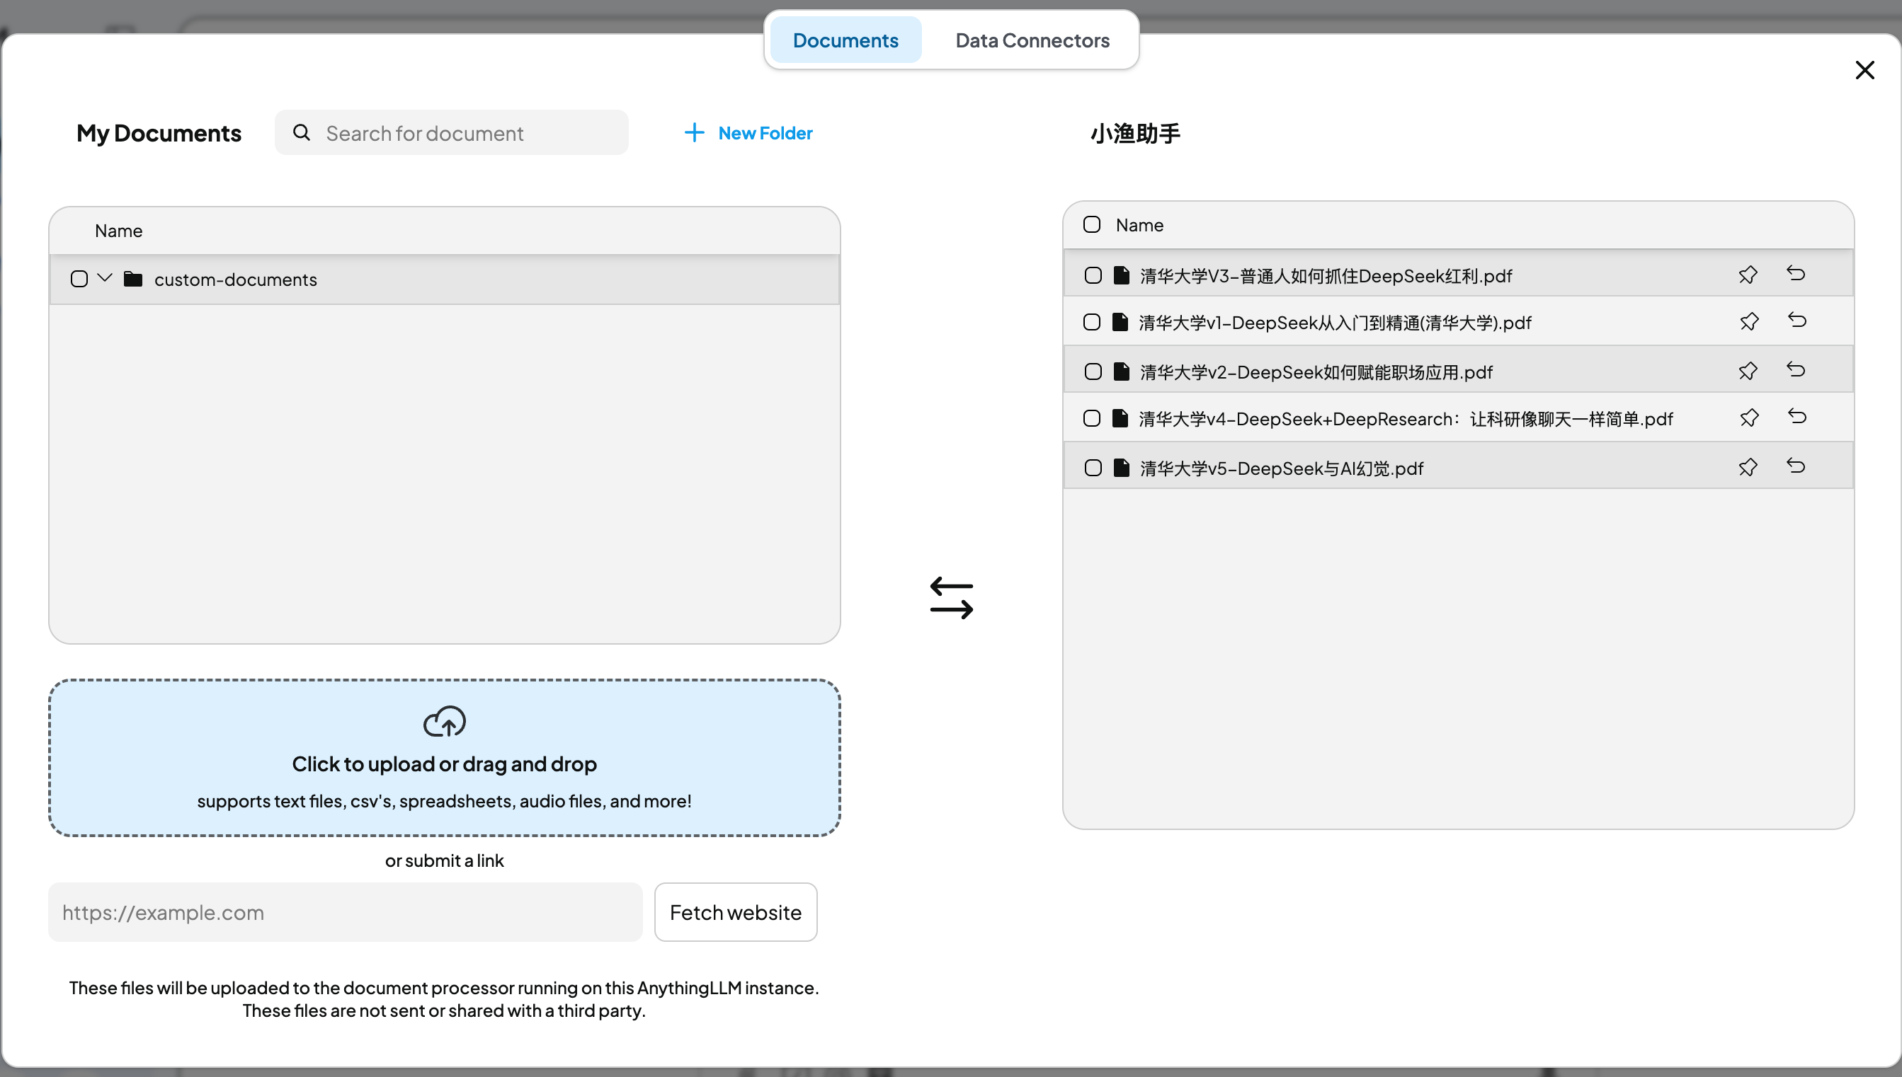Image resolution: width=1902 pixels, height=1077 pixels.
Task: Focus the https://example.com link input
Action: [x=345, y=912]
